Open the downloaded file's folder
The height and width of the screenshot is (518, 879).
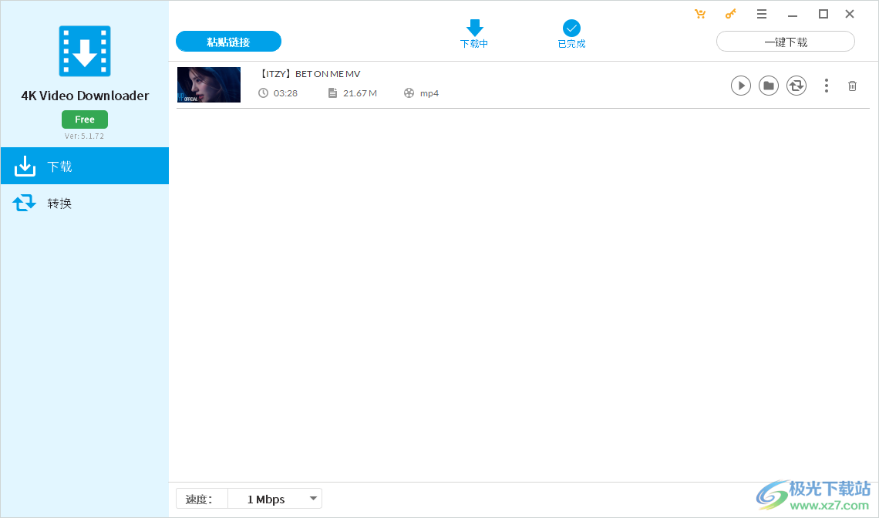click(x=769, y=86)
